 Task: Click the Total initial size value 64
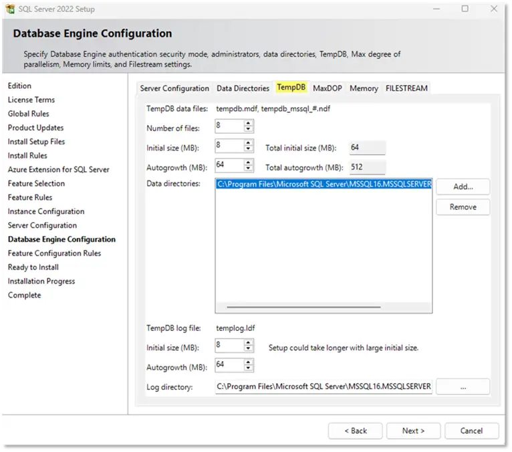tap(368, 148)
